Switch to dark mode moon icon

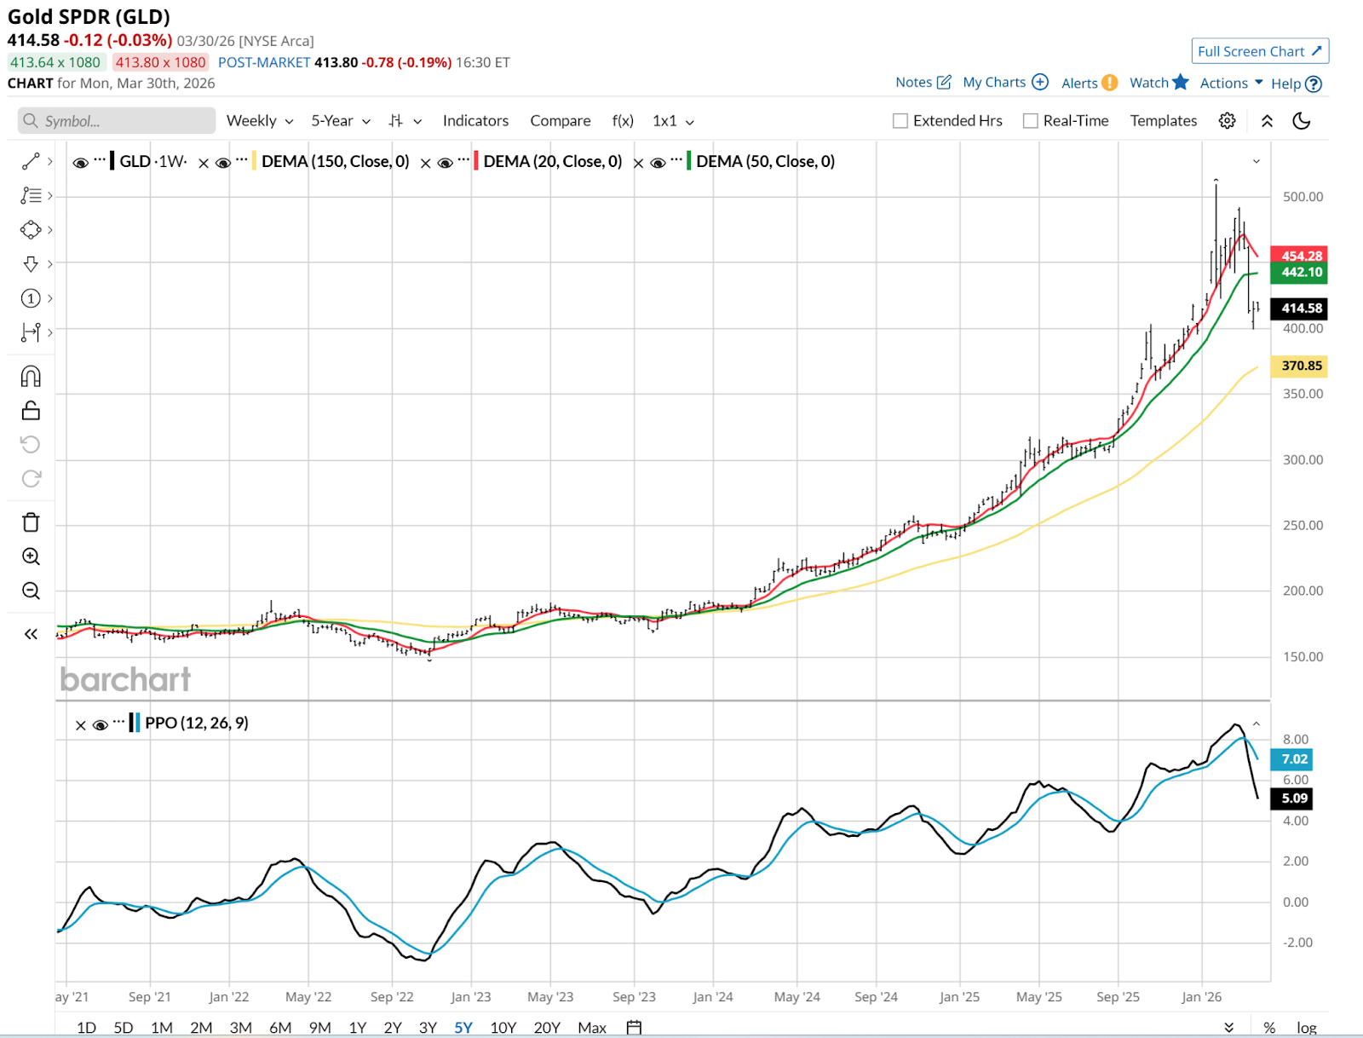[x=1301, y=121]
